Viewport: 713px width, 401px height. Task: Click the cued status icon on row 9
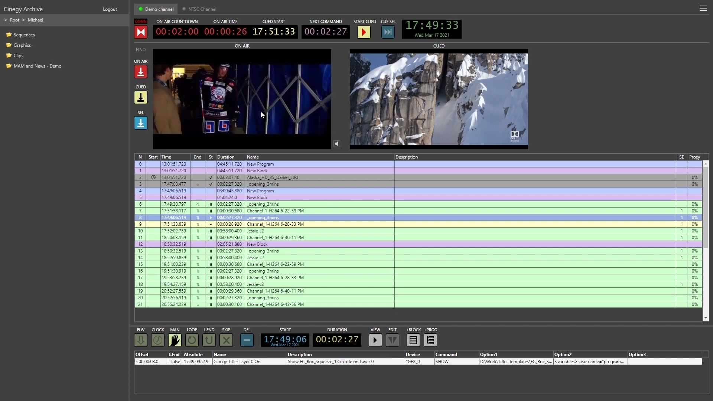click(211, 224)
